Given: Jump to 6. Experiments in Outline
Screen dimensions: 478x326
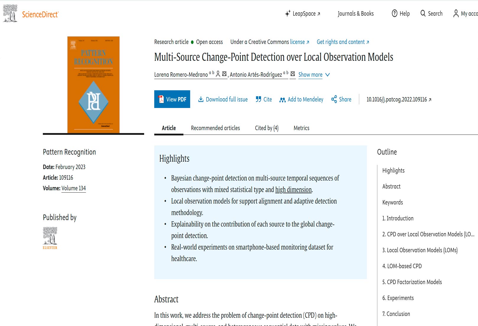Looking at the screenshot, I should 398,298.
